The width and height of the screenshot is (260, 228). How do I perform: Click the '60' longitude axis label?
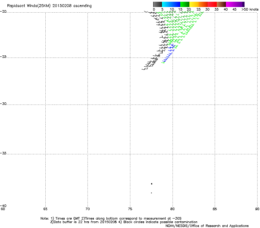3,209
